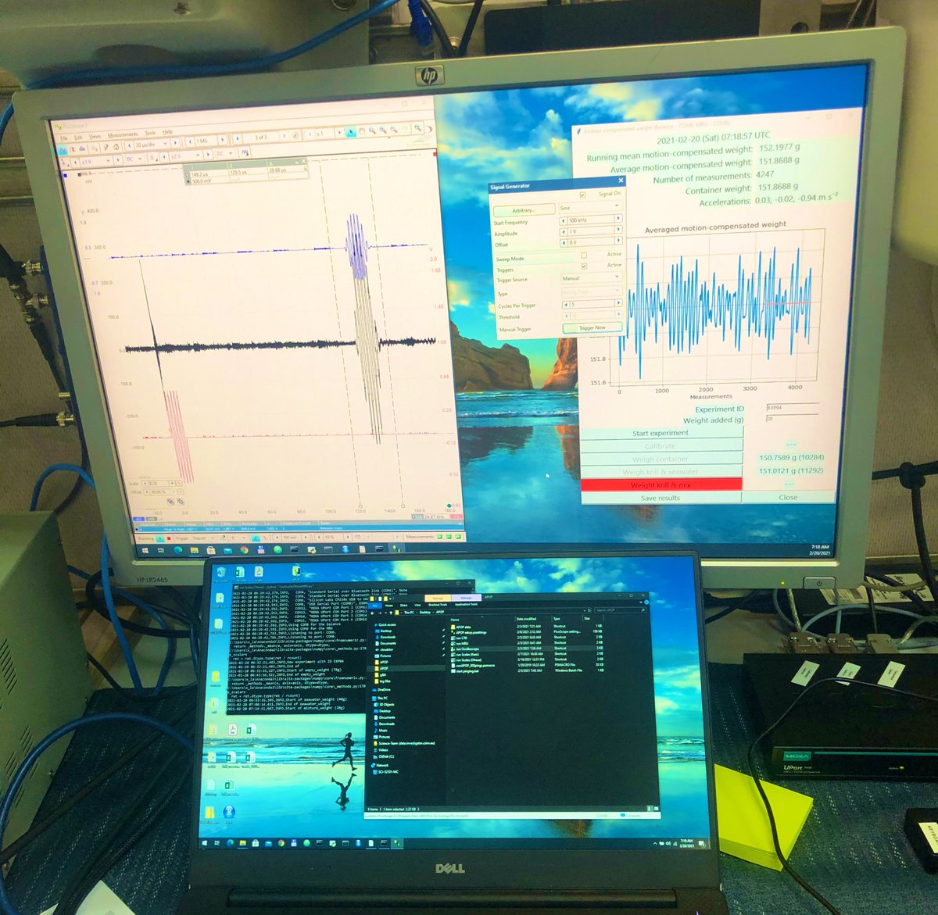Close the ruler measurement overlay in PicoScope
This screenshot has height=915, width=938.
[x=304, y=160]
